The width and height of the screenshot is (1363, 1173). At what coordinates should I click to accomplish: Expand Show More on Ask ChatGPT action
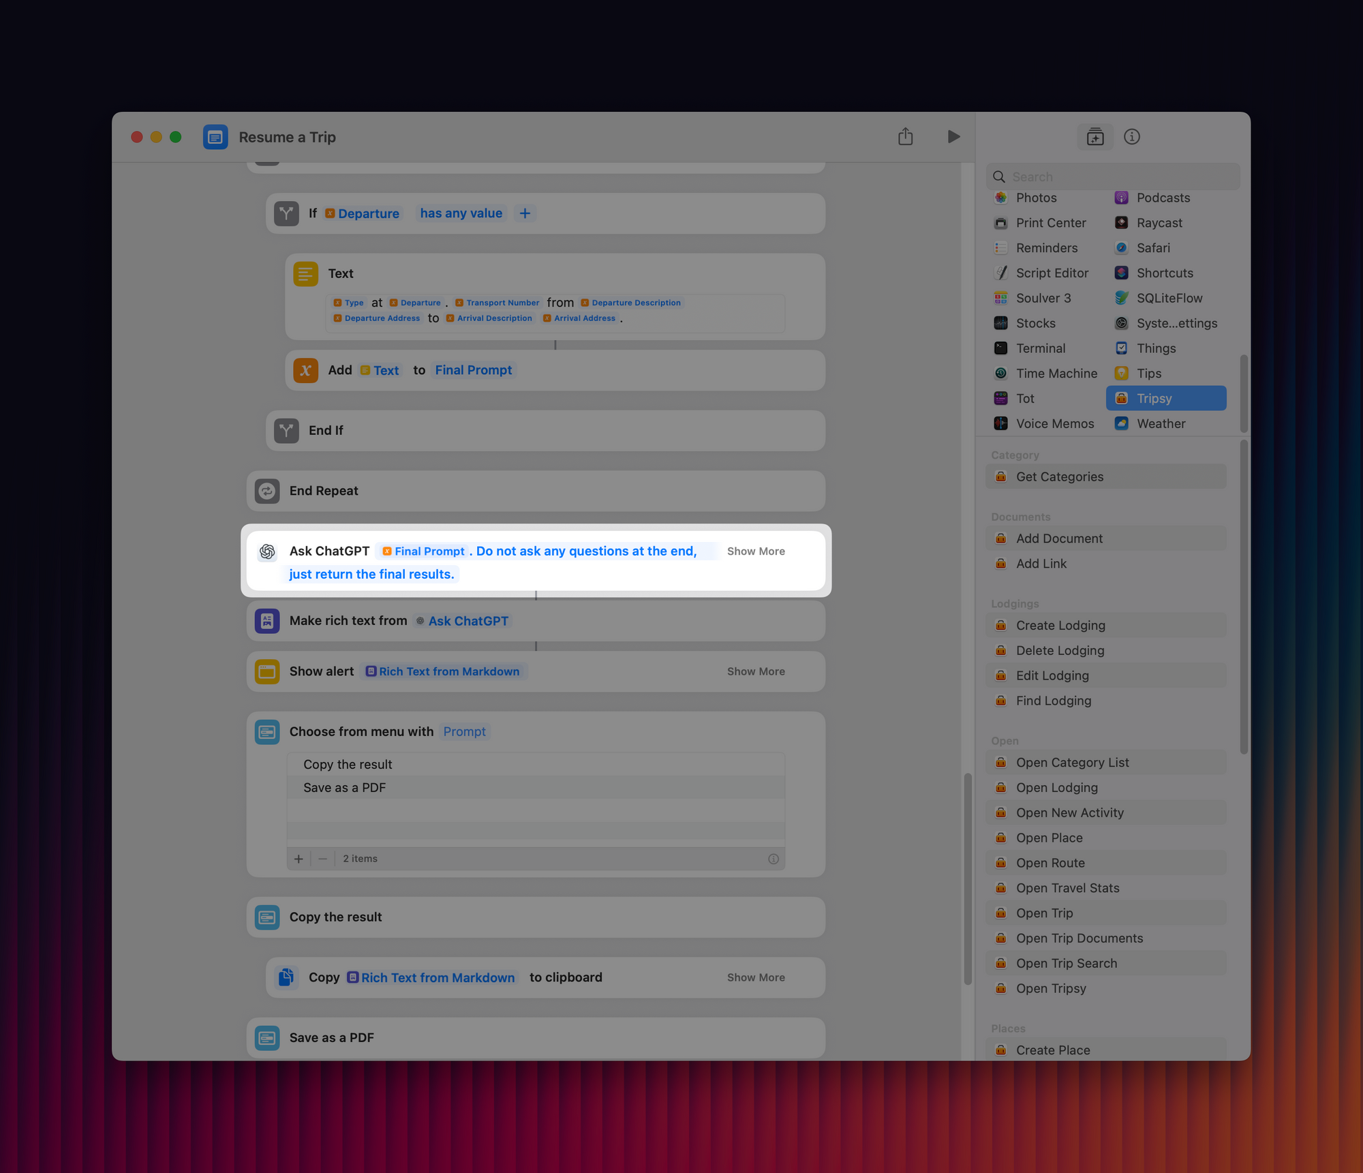click(756, 551)
